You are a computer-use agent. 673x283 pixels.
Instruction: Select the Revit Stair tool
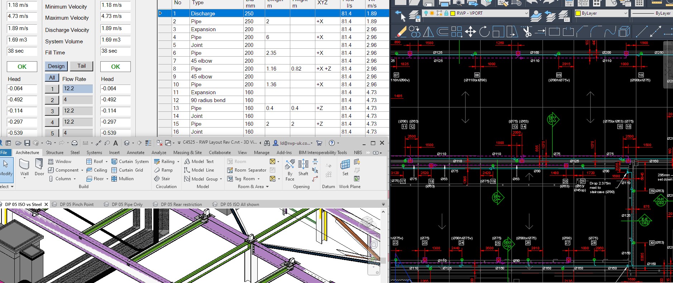[x=162, y=179]
